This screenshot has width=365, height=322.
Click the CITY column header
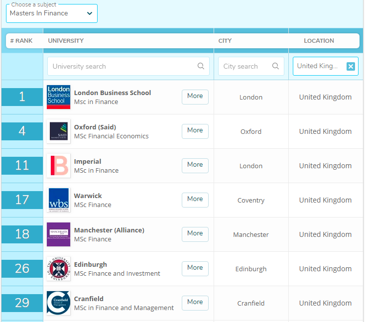[225, 41]
